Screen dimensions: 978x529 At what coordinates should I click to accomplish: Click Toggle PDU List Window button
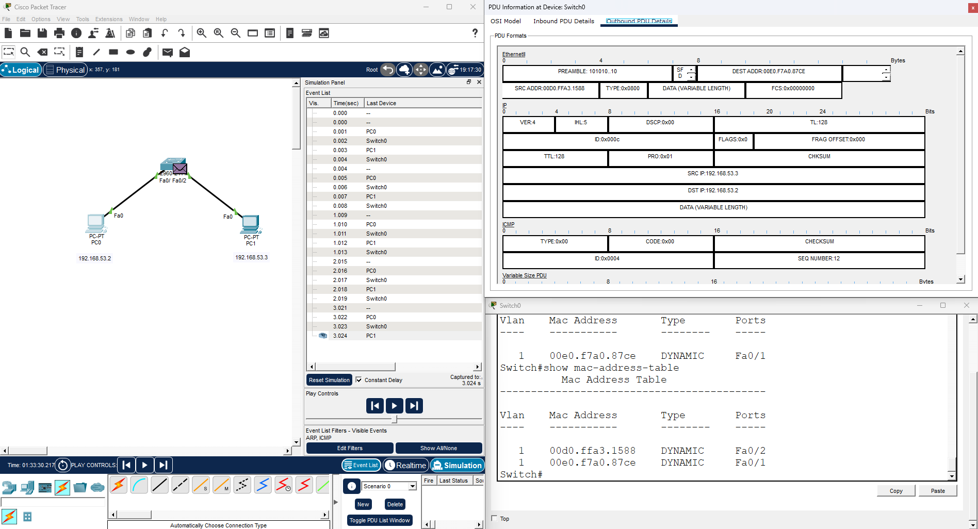click(380, 520)
